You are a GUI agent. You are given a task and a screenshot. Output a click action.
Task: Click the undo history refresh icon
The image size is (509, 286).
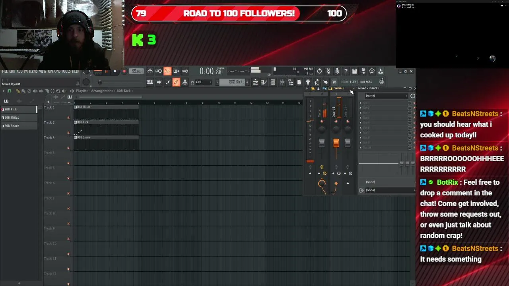(x=319, y=71)
